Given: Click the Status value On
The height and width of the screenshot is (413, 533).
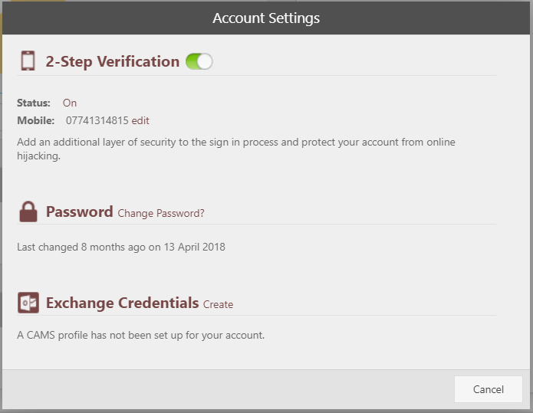Looking at the screenshot, I should 70,103.
